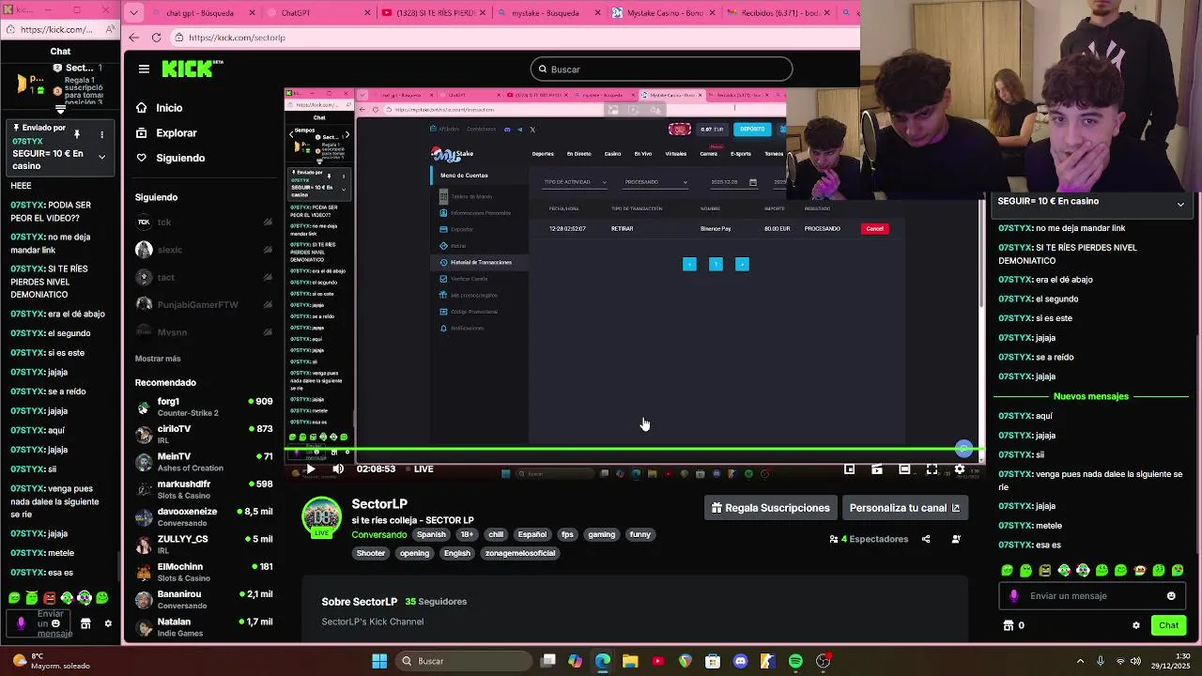Switch to mystake - Búsqueda tab
Screen dimensions: 1202x676
point(550,13)
